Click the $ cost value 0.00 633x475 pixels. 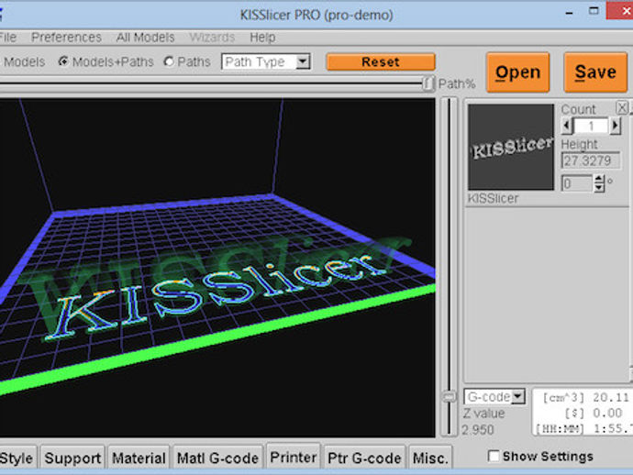click(607, 413)
